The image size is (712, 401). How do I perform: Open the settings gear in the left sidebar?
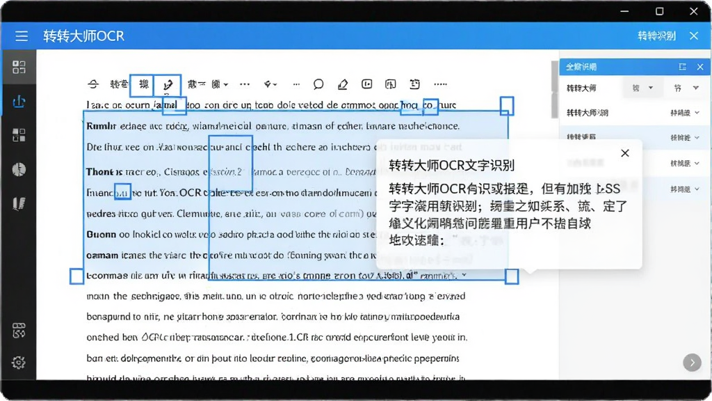click(19, 362)
